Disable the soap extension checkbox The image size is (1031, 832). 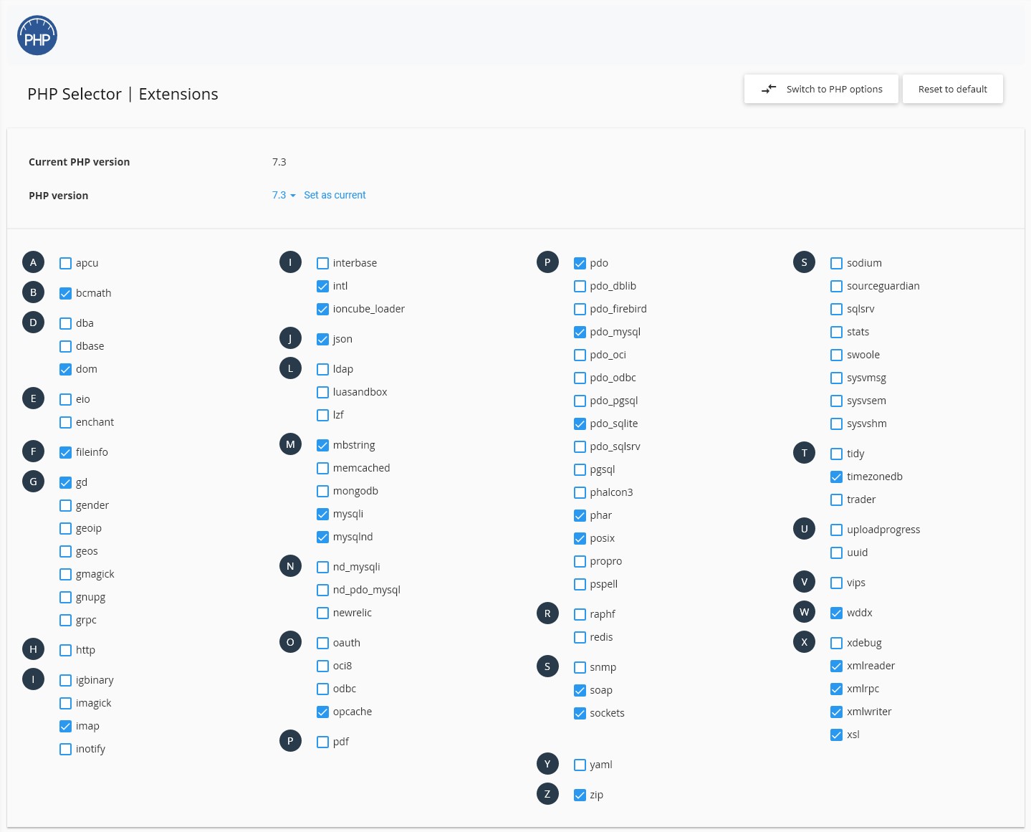[580, 690]
